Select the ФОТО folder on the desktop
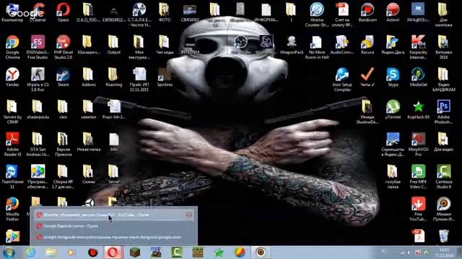The height and width of the screenshot is (259, 462). pos(165,12)
